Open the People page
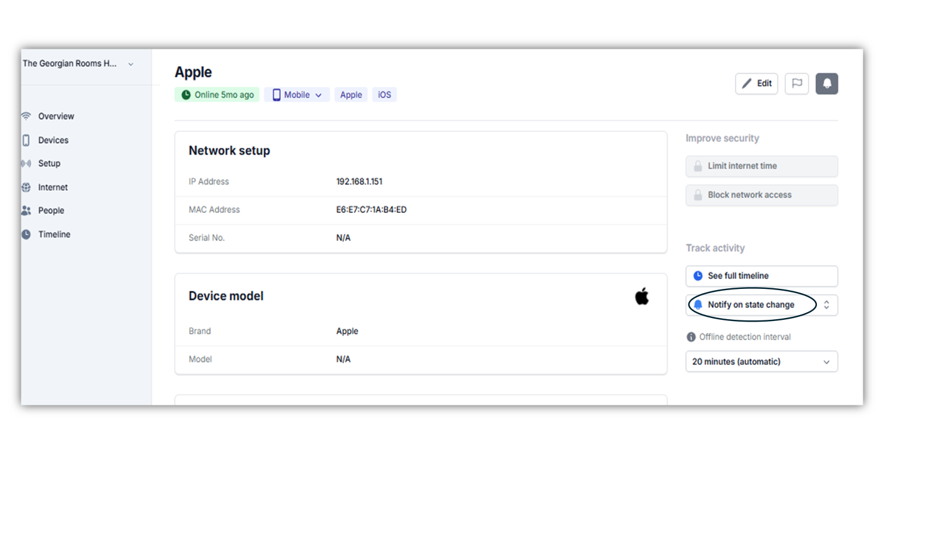The width and height of the screenshot is (952, 535). (51, 210)
